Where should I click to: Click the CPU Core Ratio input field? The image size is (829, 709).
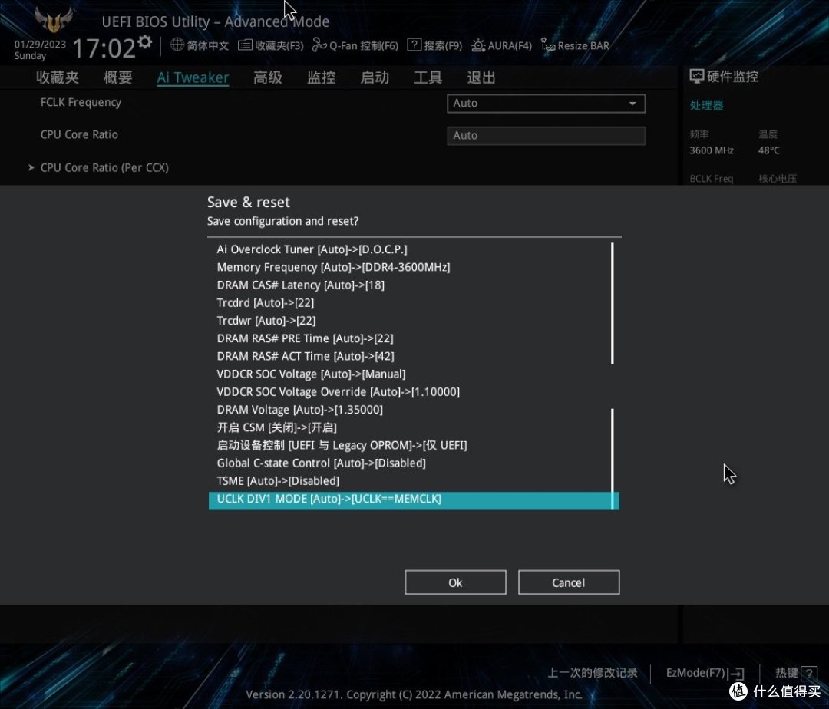coord(547,136)
